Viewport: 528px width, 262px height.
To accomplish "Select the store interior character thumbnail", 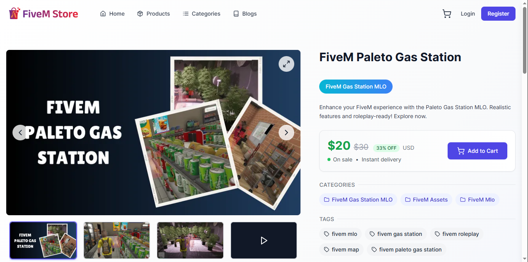I will [117, 241].
